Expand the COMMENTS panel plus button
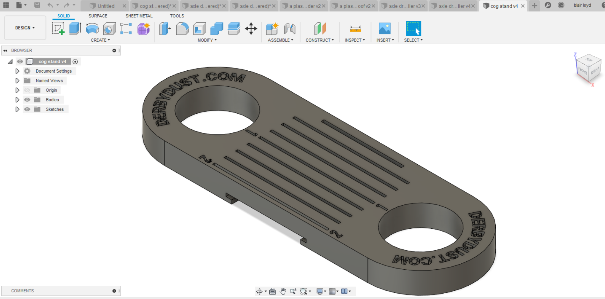605x299 pixels. [x=114, y=291]
